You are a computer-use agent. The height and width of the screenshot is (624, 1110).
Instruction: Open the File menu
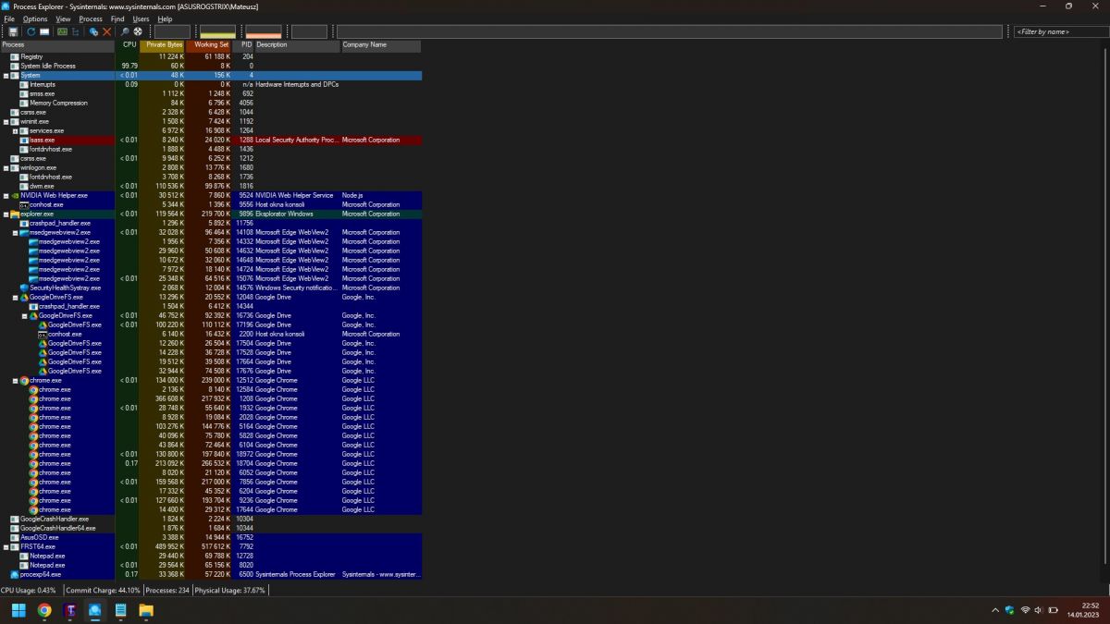(9, 18)
